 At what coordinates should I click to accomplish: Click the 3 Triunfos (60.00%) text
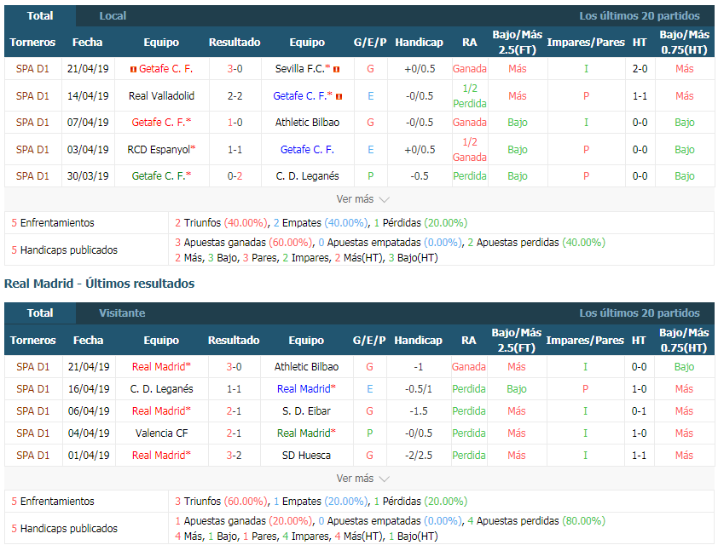(221, 502)
